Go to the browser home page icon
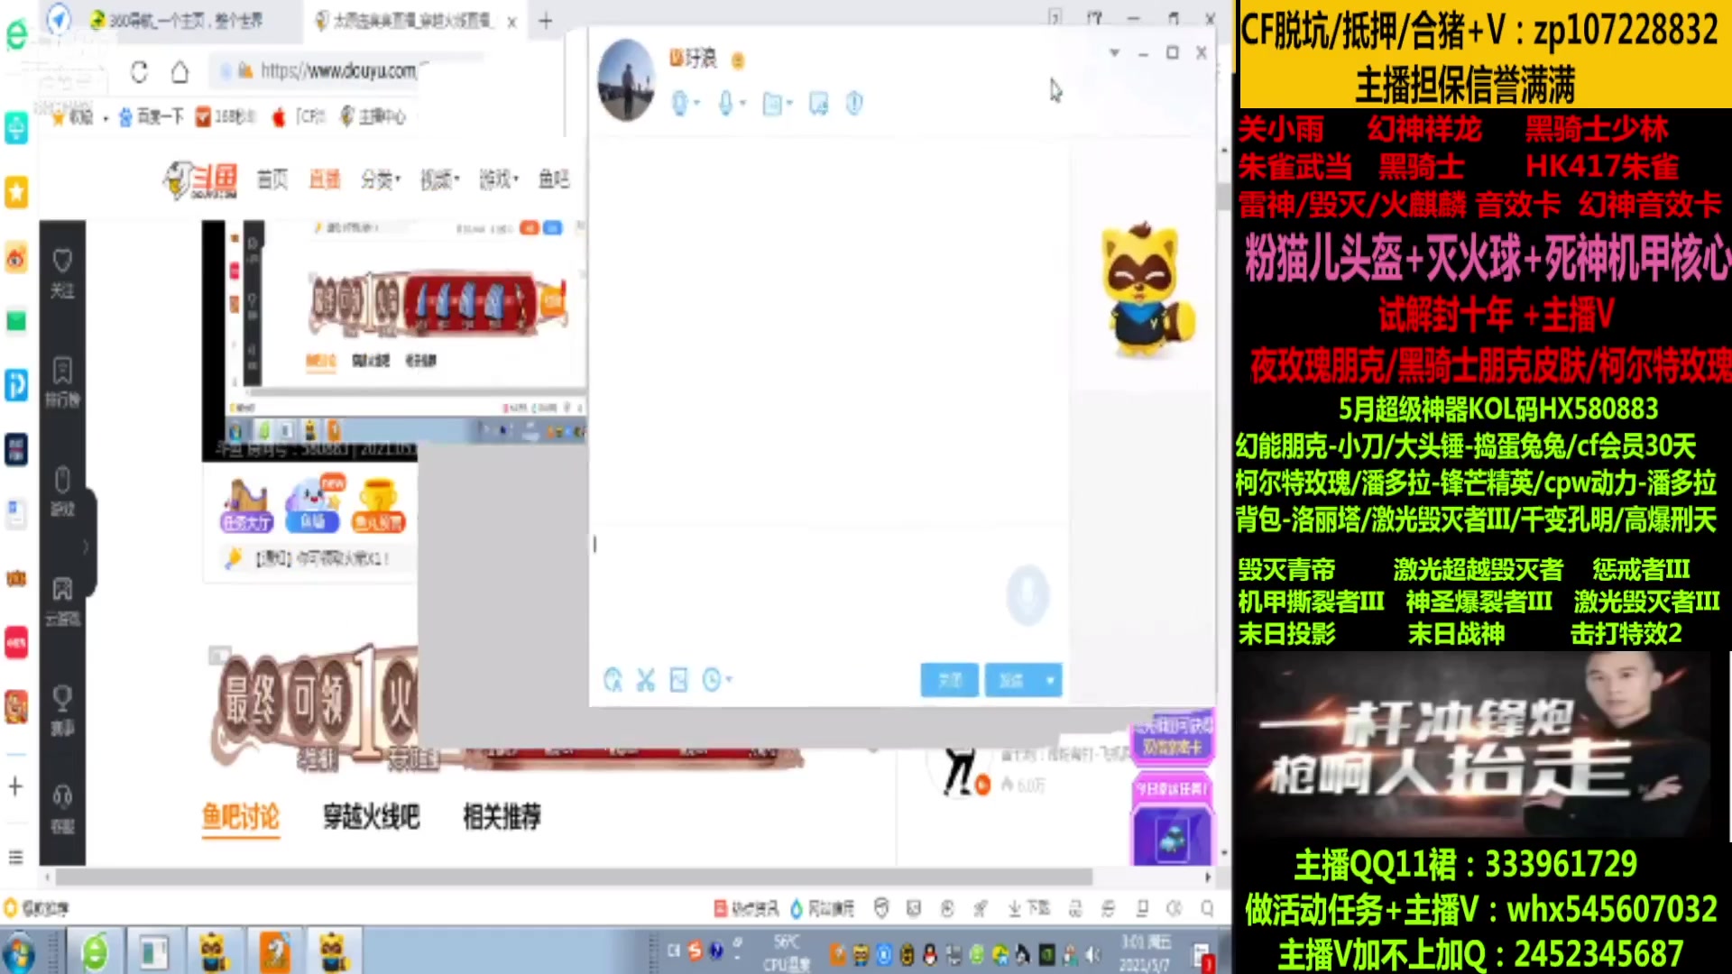The image size is (1732, 974). point(180,71)
